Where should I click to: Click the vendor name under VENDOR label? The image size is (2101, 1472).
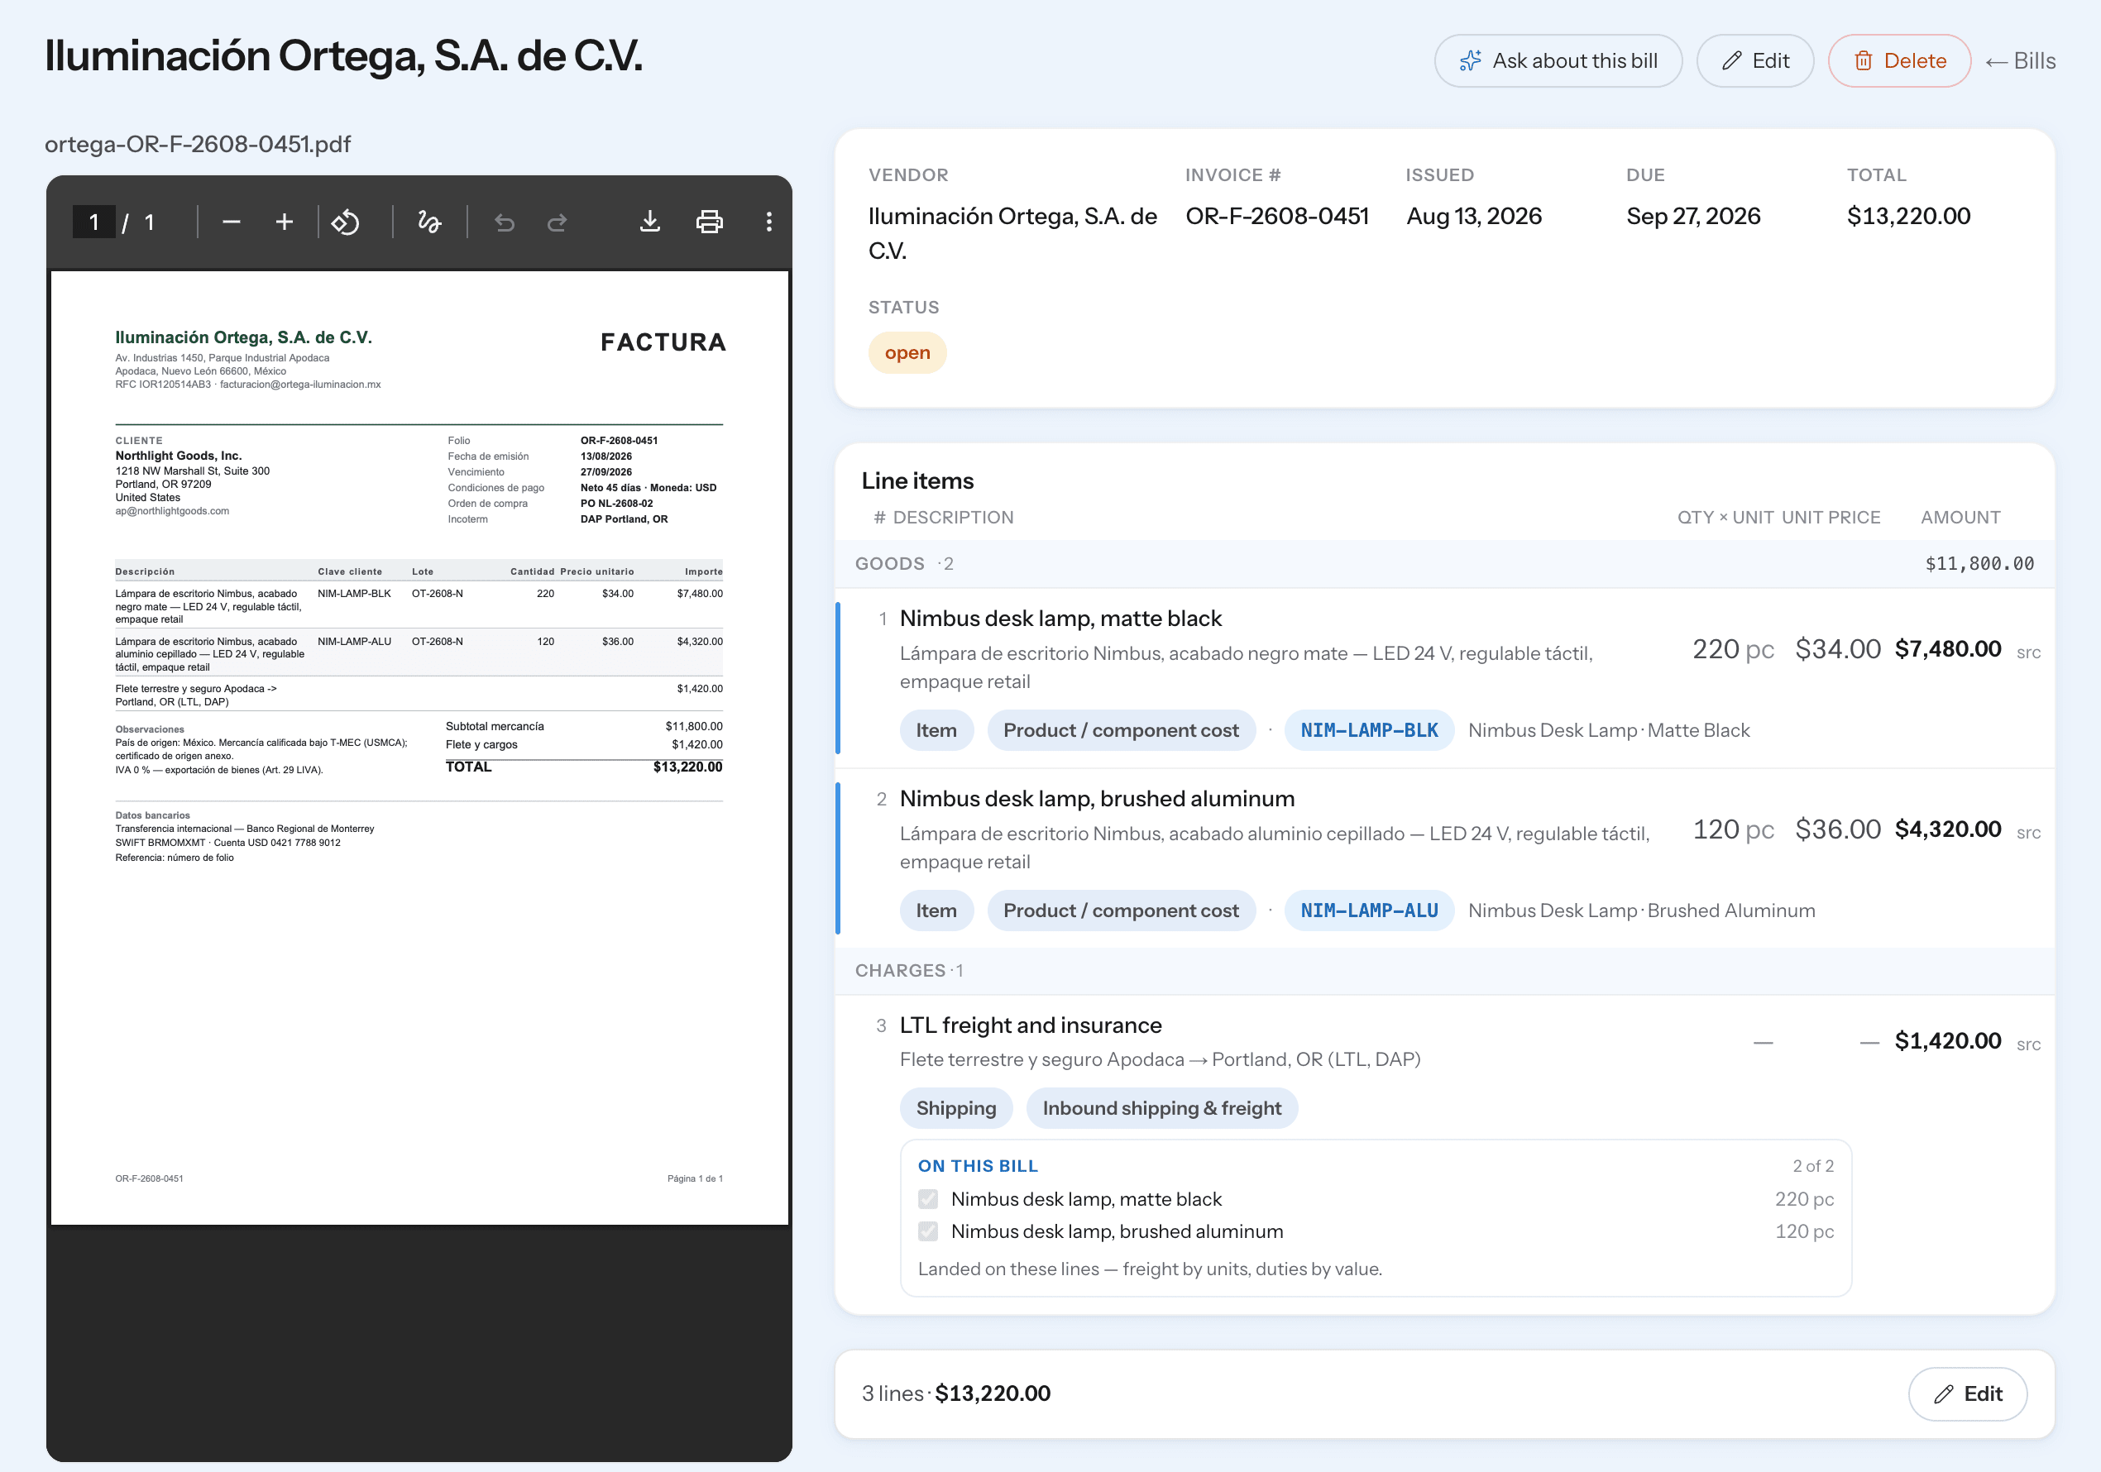pos(1013,233)
